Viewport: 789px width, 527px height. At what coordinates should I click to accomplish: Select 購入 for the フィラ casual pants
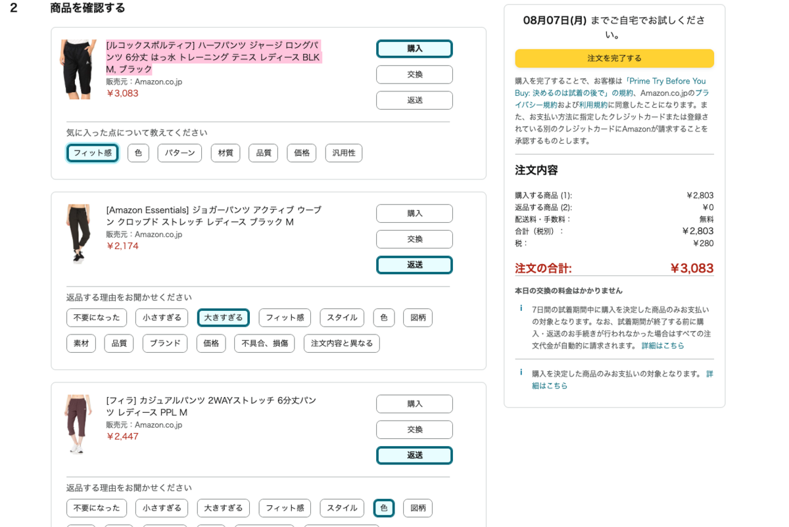(x=414, y=403)
